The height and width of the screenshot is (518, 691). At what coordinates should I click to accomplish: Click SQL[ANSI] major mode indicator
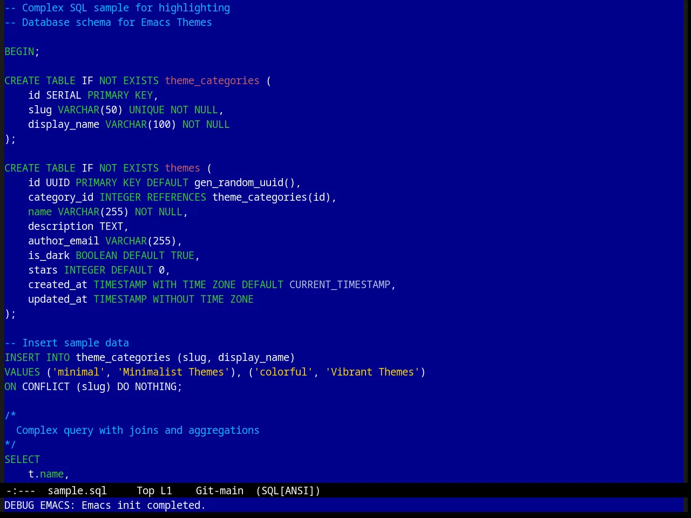(288, 491)
